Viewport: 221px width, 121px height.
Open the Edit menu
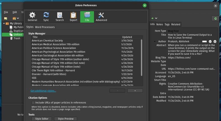click(15, 12)
